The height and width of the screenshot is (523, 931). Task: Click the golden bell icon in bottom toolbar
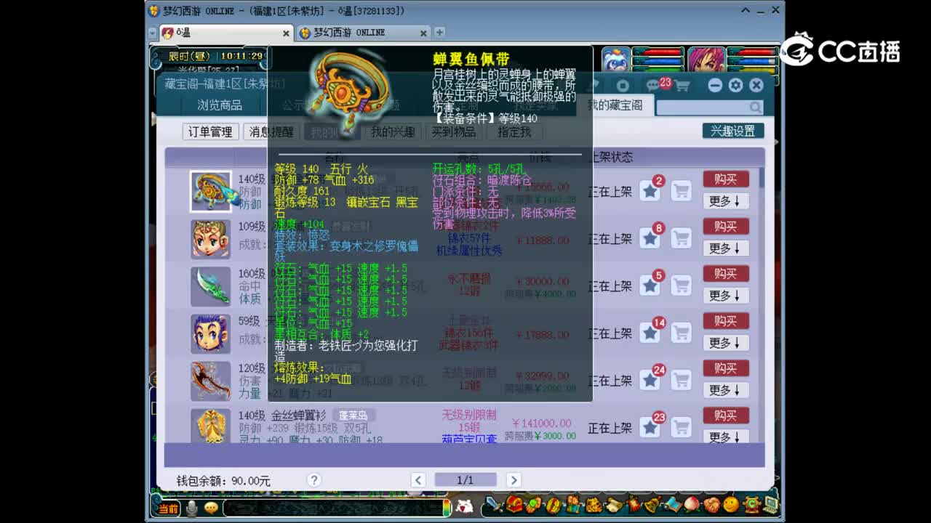pos(653,505)
